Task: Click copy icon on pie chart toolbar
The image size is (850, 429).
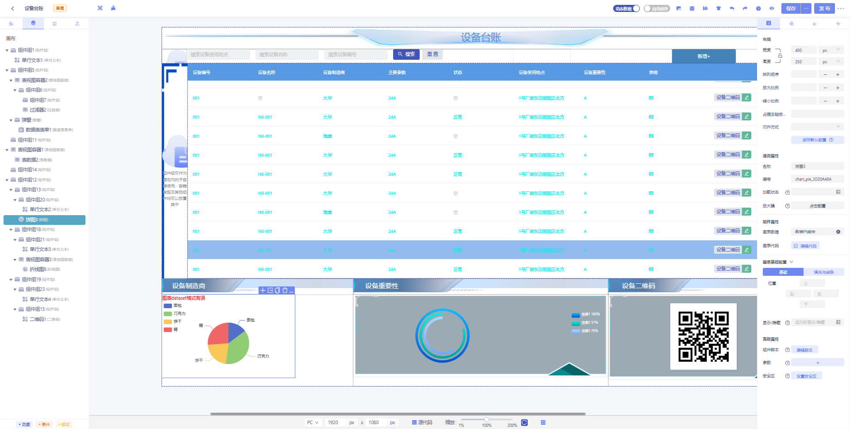Action: (x=278, y=290)
